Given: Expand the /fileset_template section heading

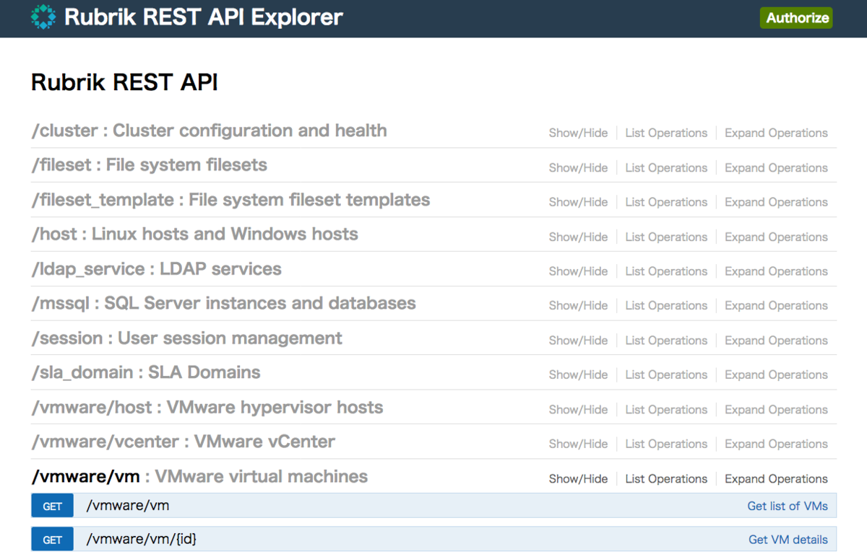Looking at the screenshot, I should point(231,200).
